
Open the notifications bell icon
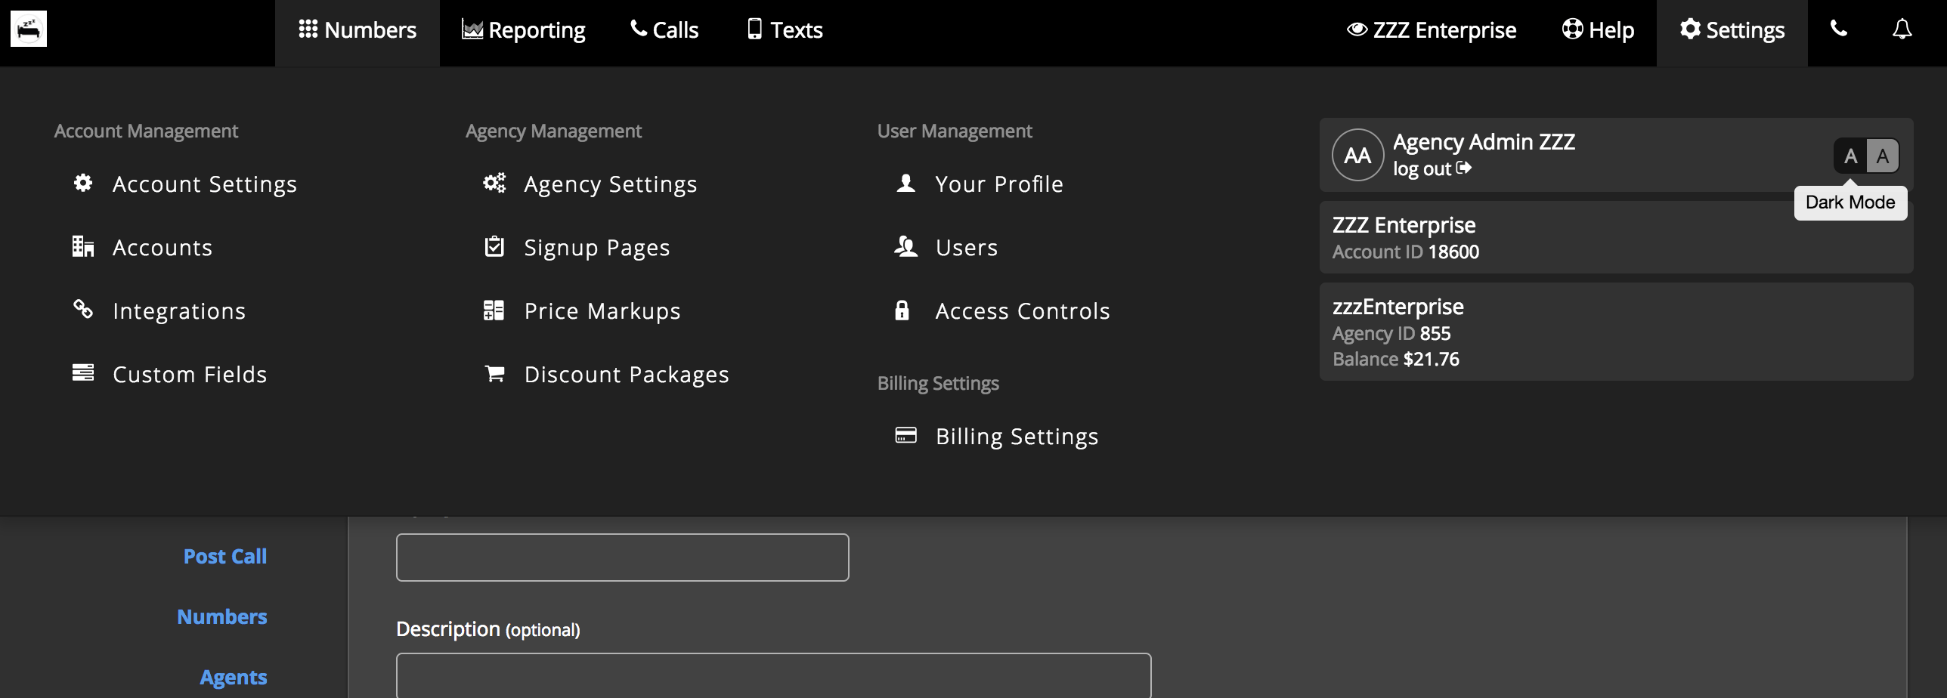click(x=1902, y=29)
